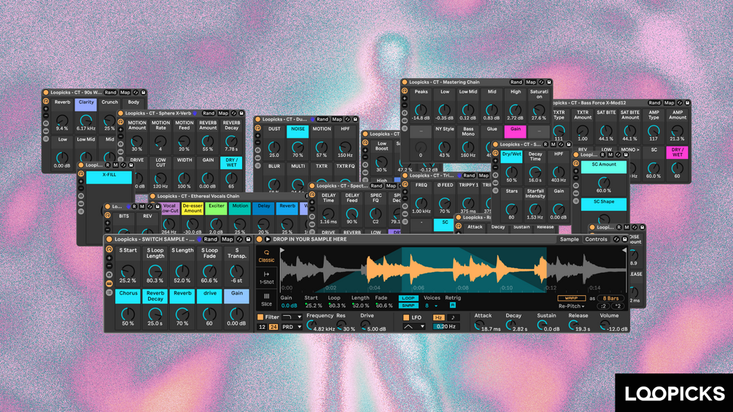This screenshot has height=412, width=733.
Task: Toggle Mastering Chain power button
Action: point(404,82)
